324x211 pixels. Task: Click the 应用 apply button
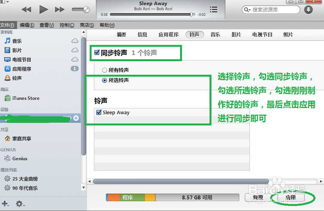point(291,197)
